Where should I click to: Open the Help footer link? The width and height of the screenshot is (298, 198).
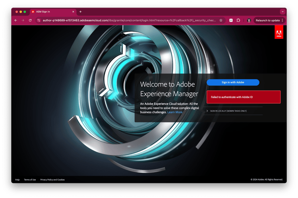pos(17,180)
